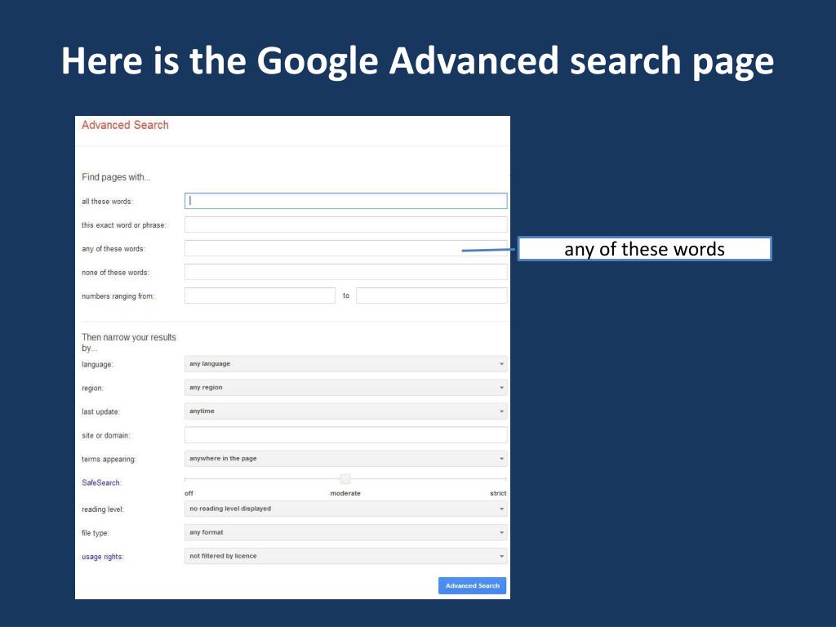Open the SafeSearch link
This screenshot has width=836, height=627.
[101, 482]
